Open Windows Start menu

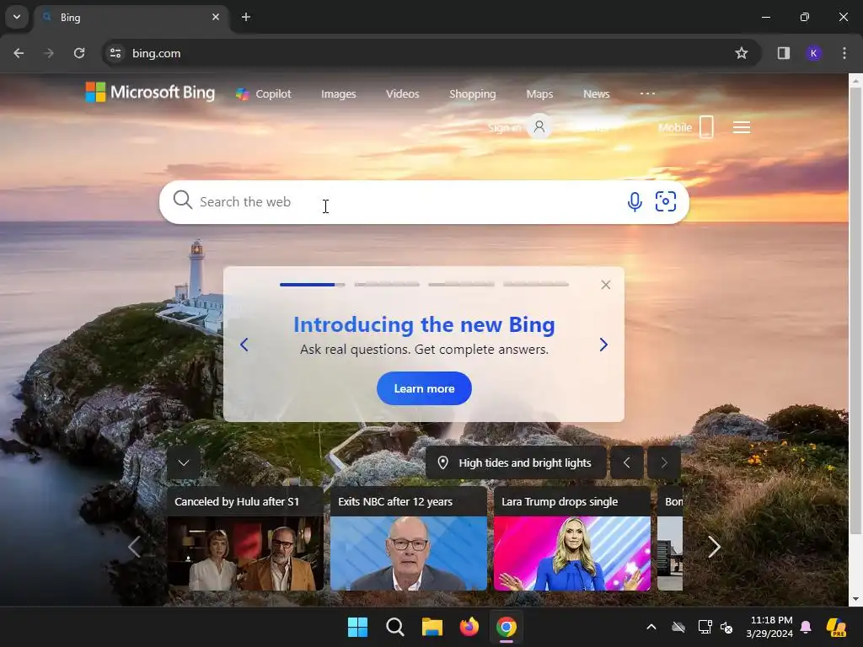[357, 627]
